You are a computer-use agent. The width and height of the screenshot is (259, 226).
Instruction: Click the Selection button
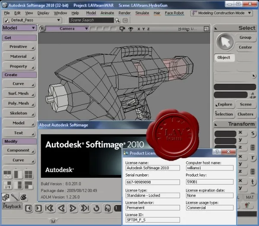click(x=224, y=114)
